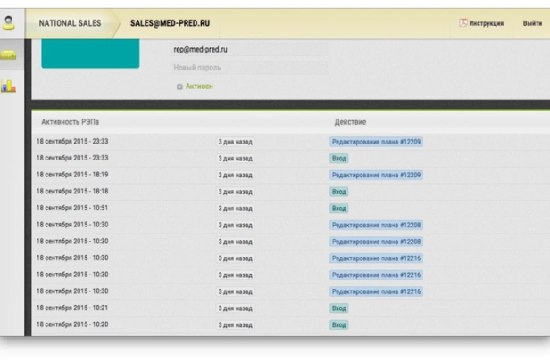This screenshot has width=550, height=361.
Task: Open the bar chart statistics icon
Action: pyautogui.click(x=10, y=86)
